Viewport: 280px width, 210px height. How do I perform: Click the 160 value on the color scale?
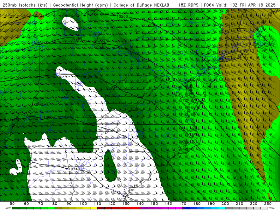[168, 204]
